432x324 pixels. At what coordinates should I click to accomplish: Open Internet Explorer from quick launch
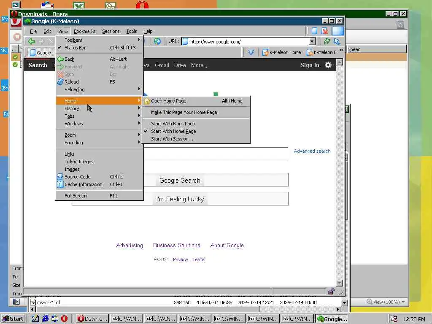[45, 319]
